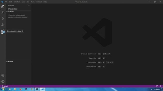163x91 pixels.
Task: Click the 'Show All Commands' text
Action: [88, 54]
